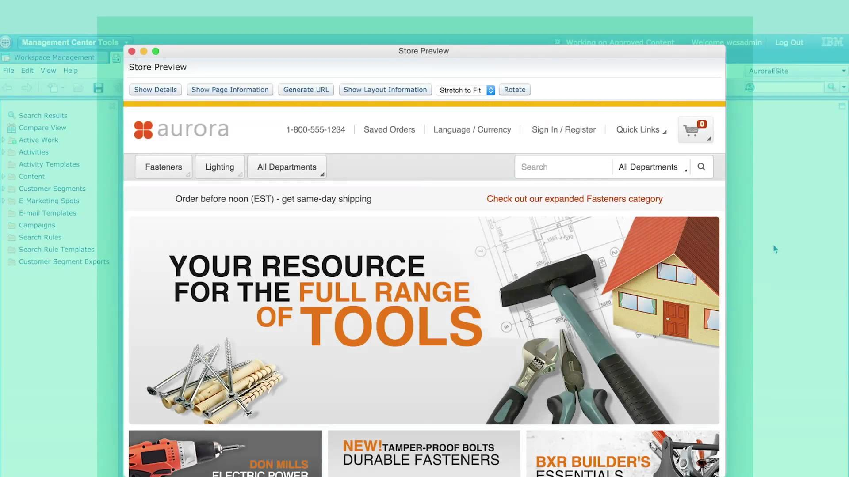849x477 pixels.
Task: Click the shopping cart icon
Action: click(692, 130)
